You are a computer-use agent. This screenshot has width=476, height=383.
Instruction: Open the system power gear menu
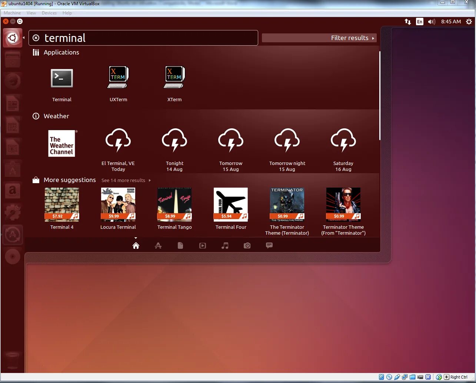click(x=469, y=22)
